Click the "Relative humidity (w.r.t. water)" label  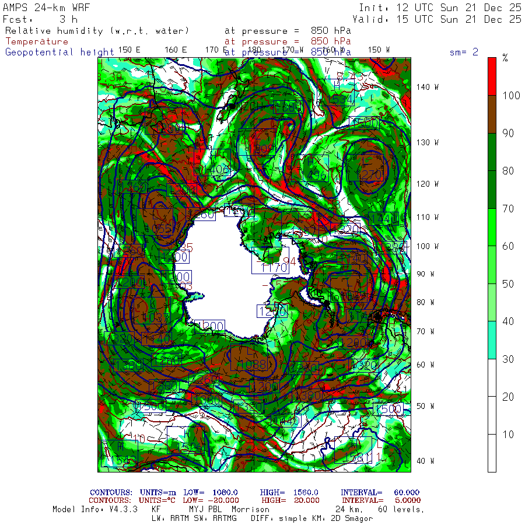click(x=97, y=31)
